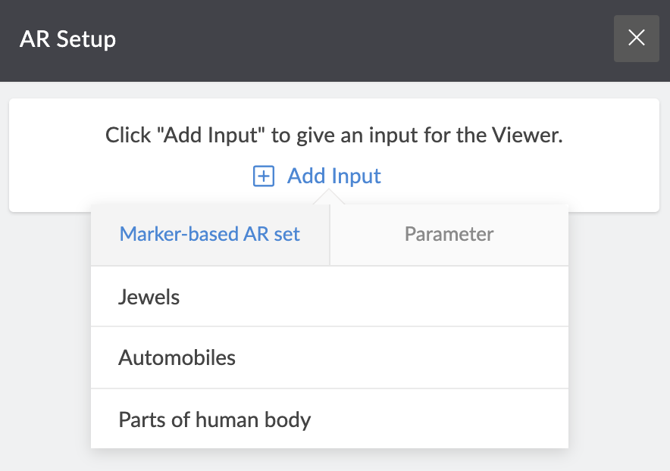
Task: Select the Jewels row in dropdown
Action: coord(330,296)
